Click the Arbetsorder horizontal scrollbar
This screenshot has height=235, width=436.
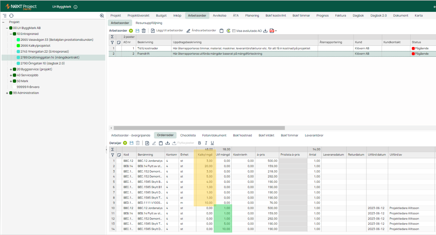coord(199,128)
